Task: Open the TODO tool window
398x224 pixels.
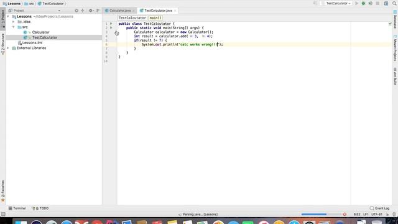Action: click(x=40, y=208)
